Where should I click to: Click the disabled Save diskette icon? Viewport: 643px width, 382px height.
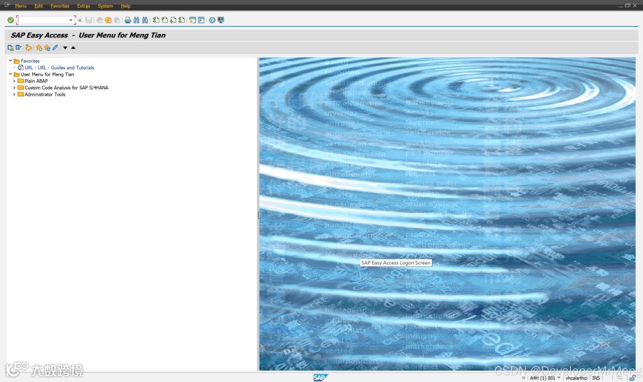(x=89, y=20)
